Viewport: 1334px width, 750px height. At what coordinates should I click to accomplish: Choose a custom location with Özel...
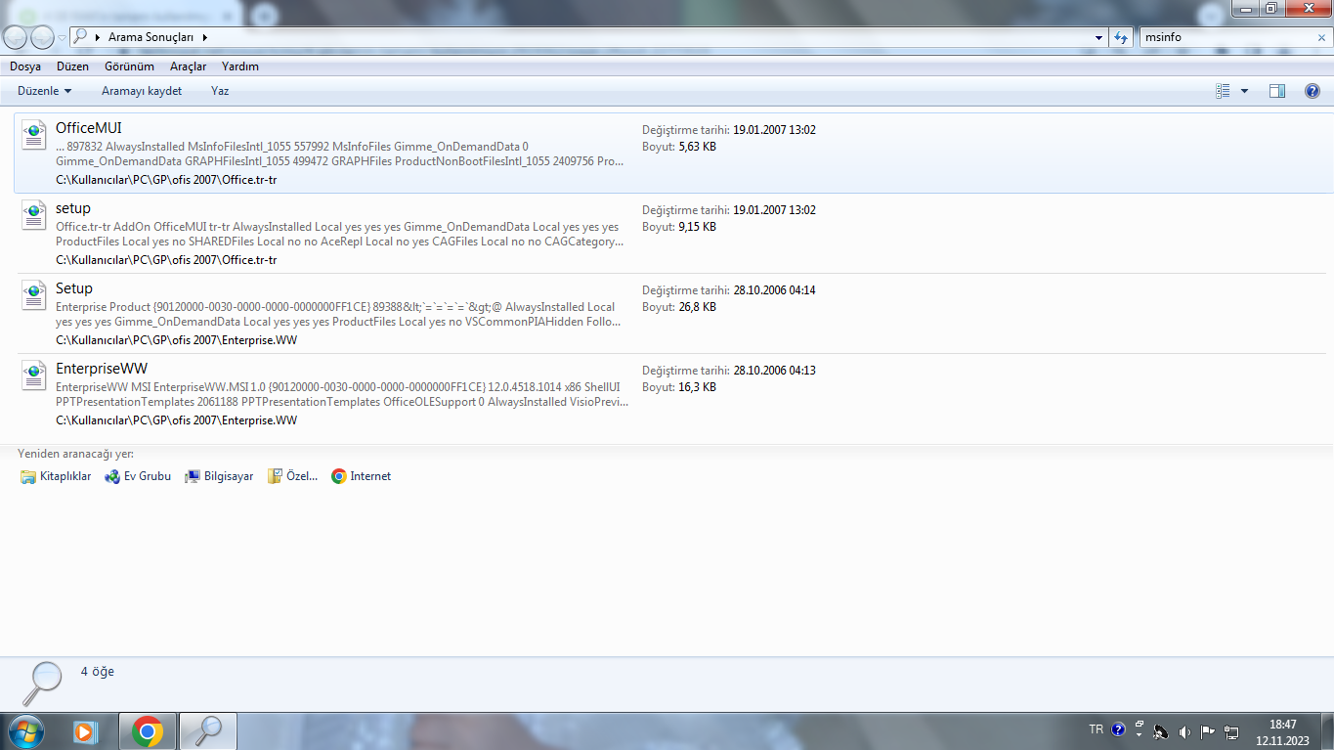click(292, 476)
